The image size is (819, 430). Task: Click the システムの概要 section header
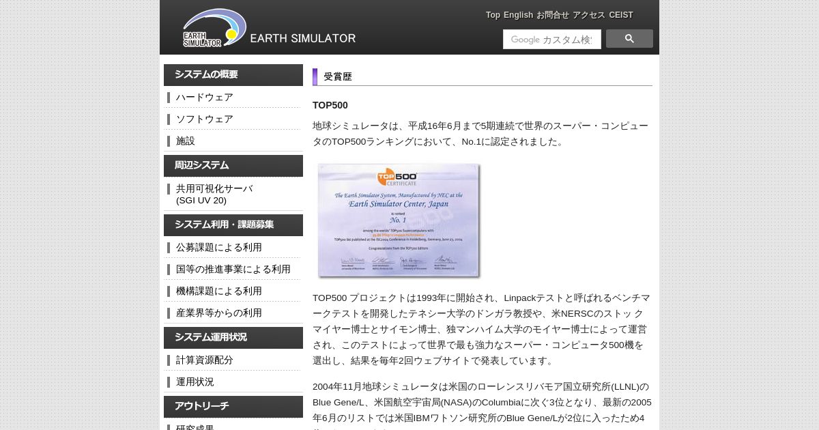pyautogui.click(x=233, y=75)
